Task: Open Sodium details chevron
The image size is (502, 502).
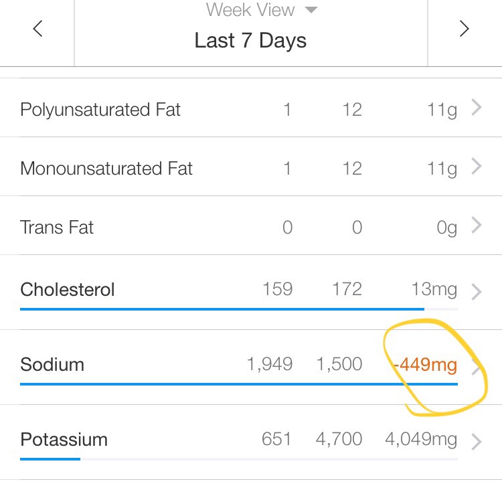Action: tap(477, 366)
